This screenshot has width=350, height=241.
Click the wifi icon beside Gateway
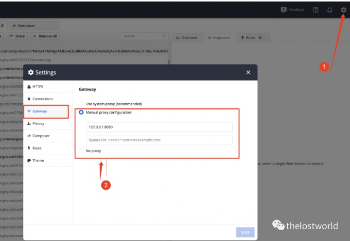tap(29, 111)
